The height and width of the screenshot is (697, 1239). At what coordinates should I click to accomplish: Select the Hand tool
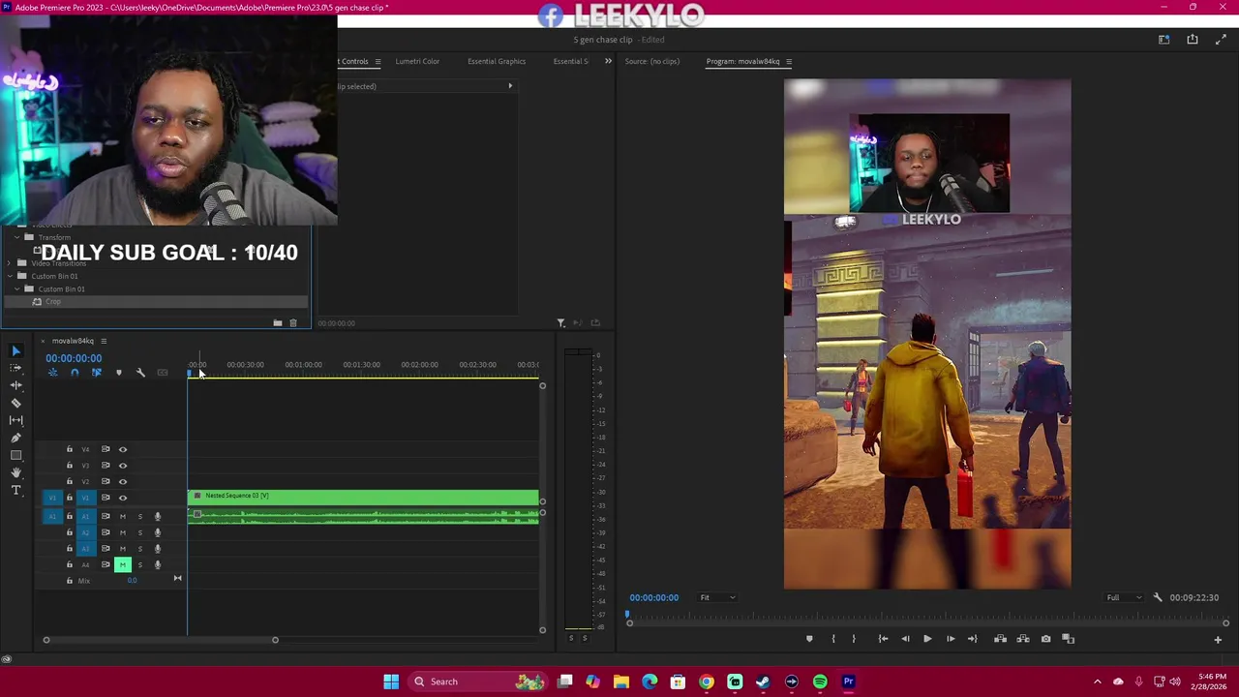pyautogui.click(x=15, y=472)
